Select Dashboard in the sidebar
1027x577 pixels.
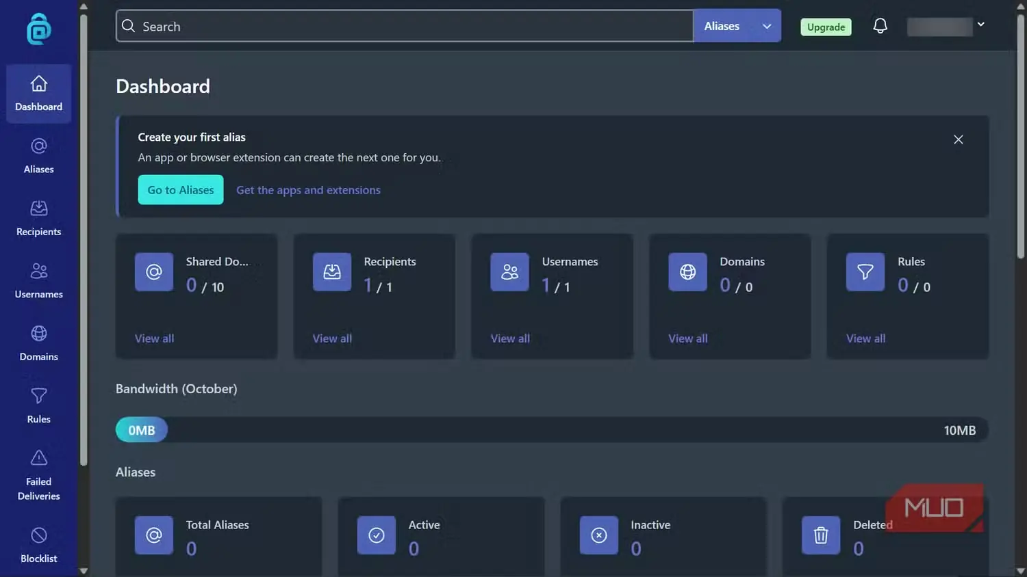(x=39, y=94)
